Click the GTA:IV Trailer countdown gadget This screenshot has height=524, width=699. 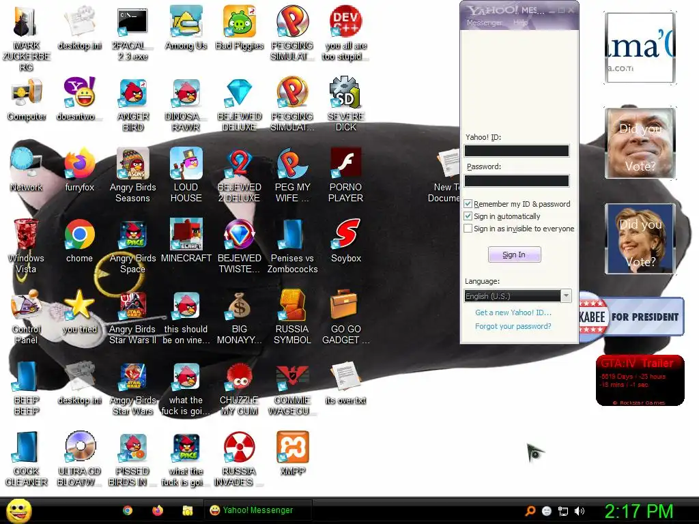coord(640,380)
